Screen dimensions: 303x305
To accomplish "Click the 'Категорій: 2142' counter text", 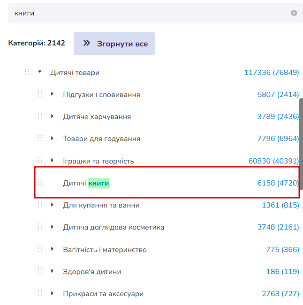I will pos(37,43).
